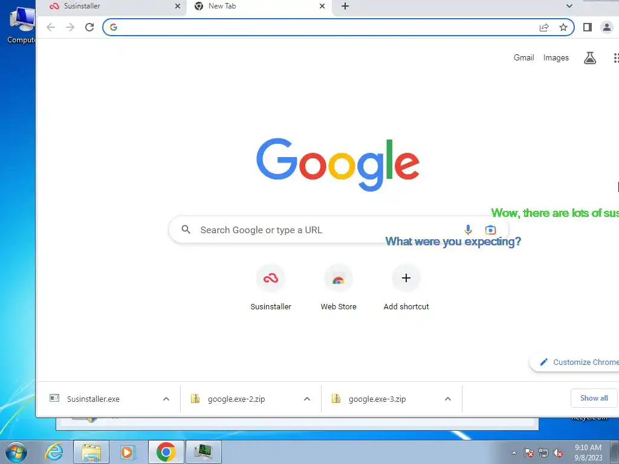Go back using the browser back arrow

(51, 27)
